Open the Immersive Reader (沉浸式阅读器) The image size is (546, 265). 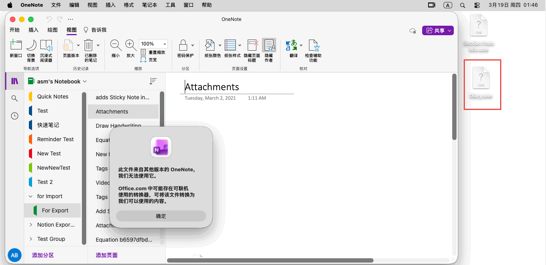coord(46,46)
